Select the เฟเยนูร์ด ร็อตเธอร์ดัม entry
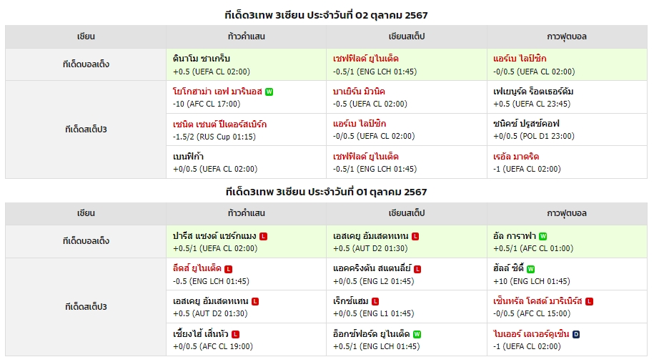 533,92
